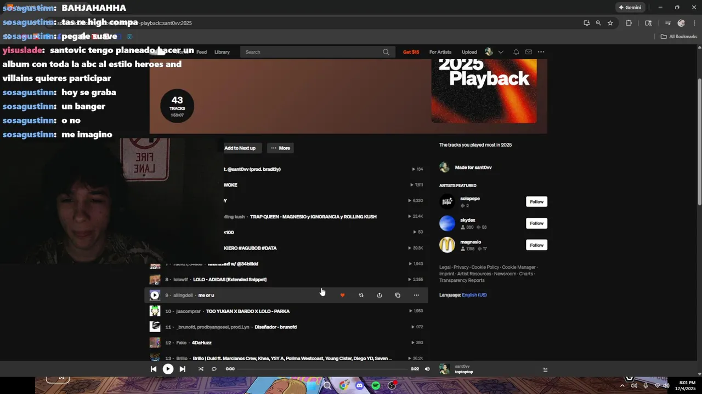This screenshot has height=394, width=702.
Task: Open Spotify from the taskbar
Action: [376, 386]
